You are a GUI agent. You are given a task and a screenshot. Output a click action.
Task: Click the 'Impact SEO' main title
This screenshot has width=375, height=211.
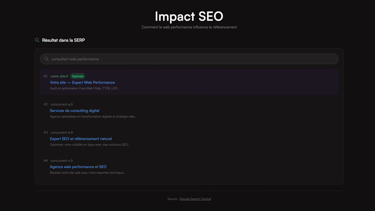[x=189, y=16]
